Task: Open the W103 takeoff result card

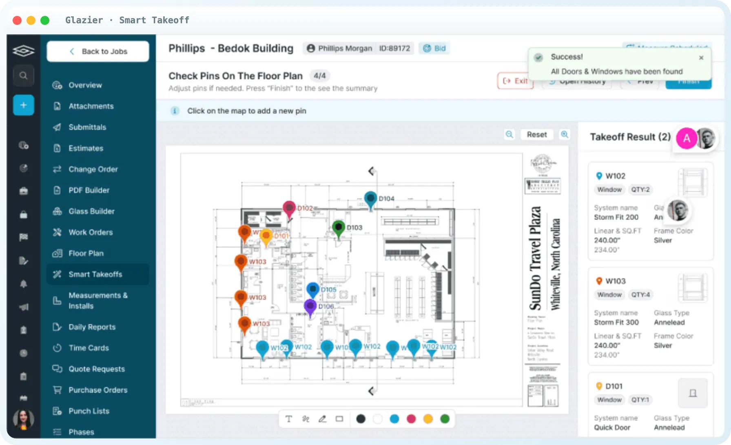Action: point(651,316)
